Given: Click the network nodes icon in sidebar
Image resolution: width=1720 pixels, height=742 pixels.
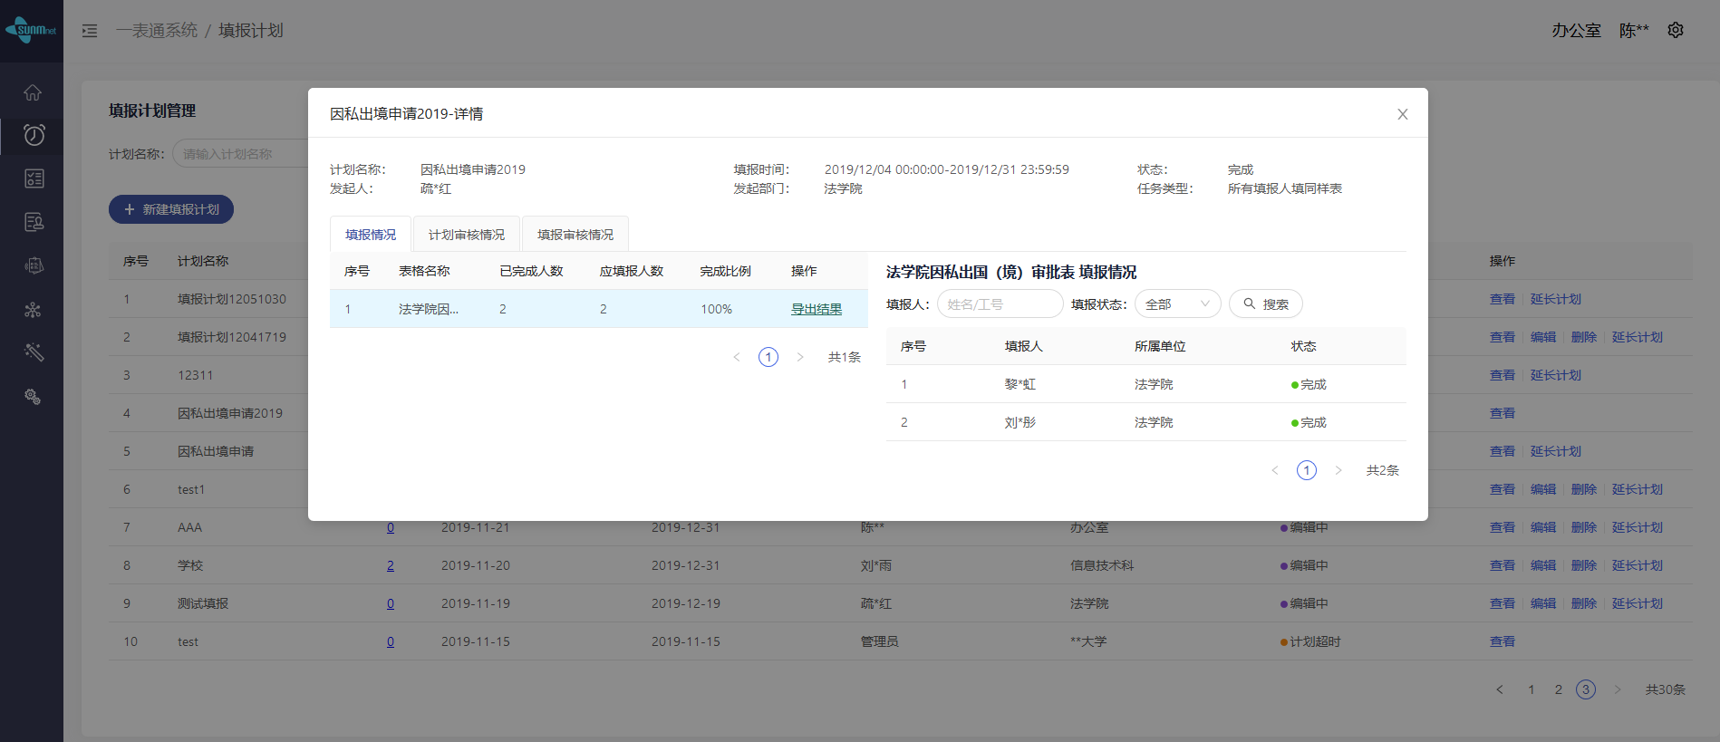Looking at the screenshot, I should (34, 310).
